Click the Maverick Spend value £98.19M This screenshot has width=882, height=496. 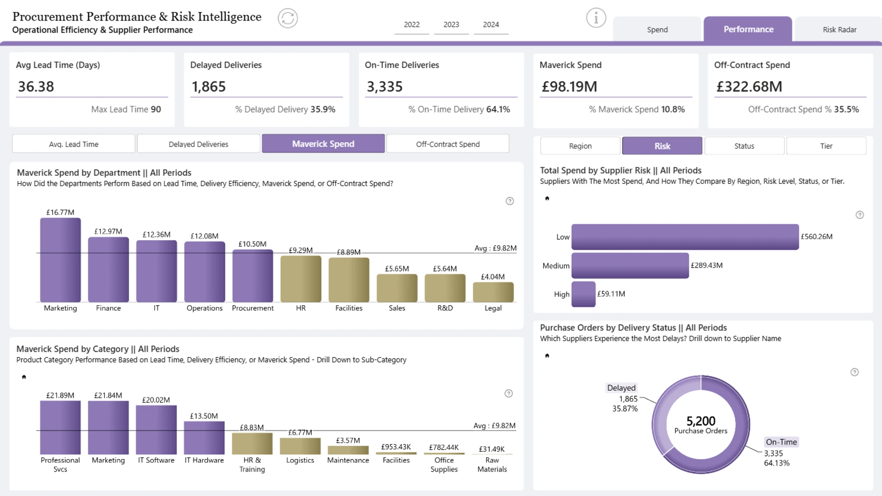(x=569, y=86)
